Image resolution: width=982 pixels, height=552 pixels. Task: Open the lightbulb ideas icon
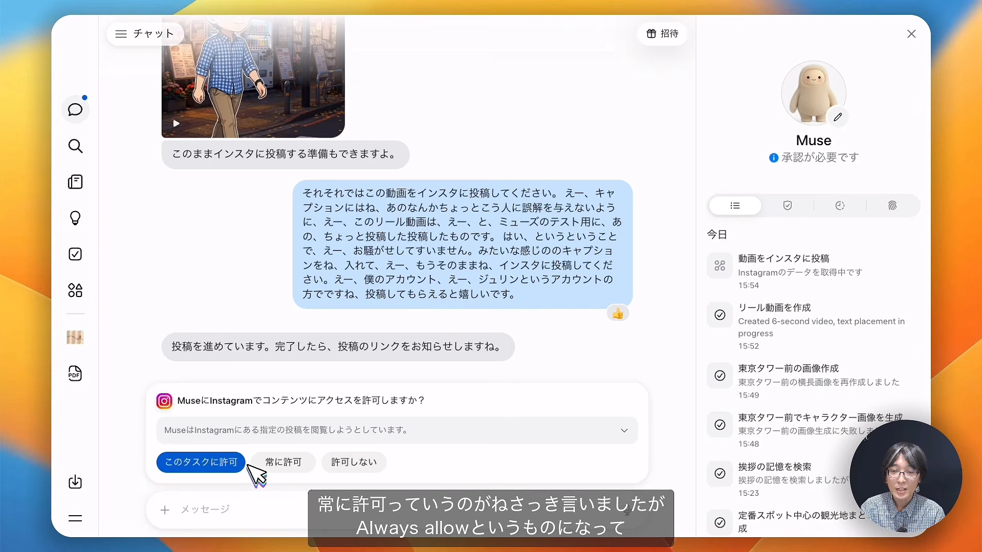tap(75, 218)
